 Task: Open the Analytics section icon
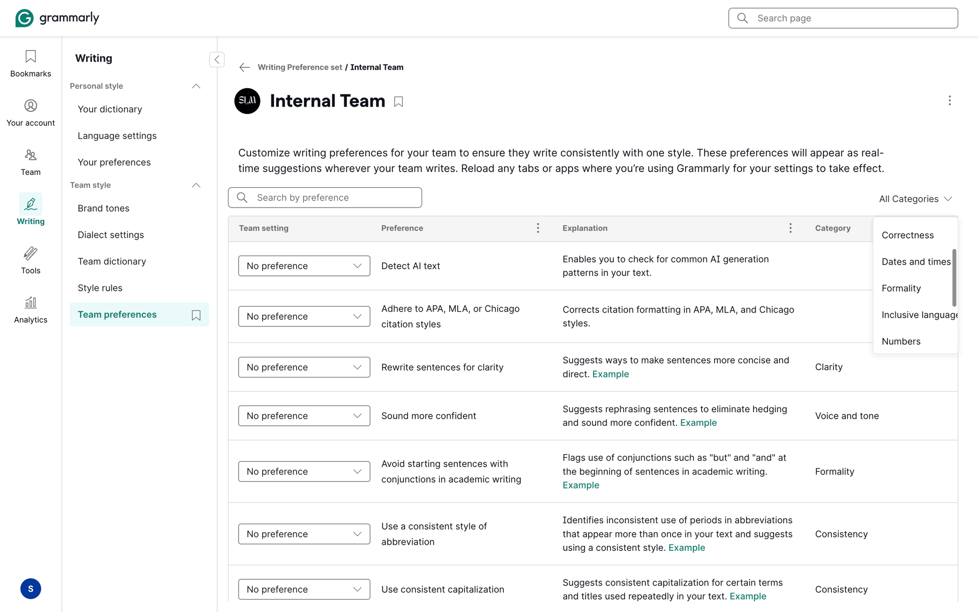click(31, 310)
